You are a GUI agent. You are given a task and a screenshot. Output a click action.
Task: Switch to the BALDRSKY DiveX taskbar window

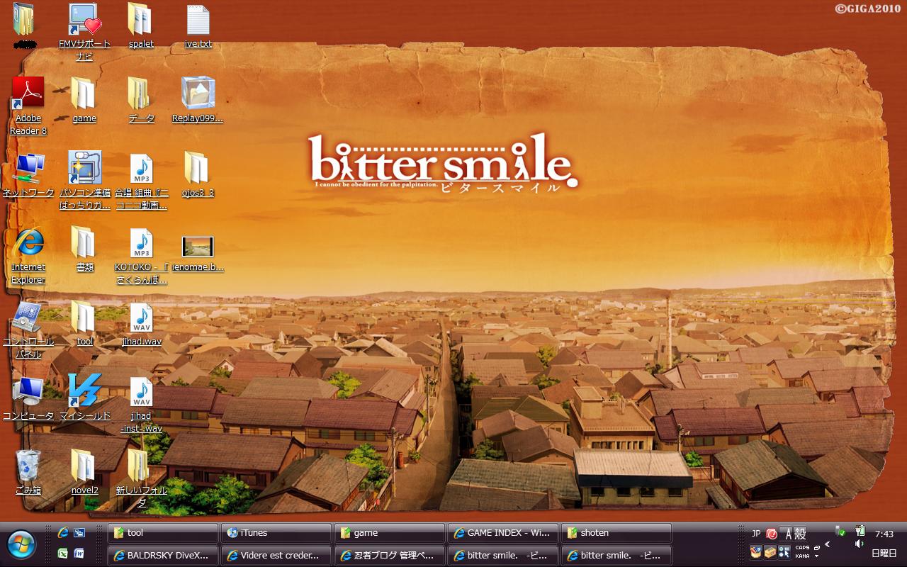click(x=163, y=556)
